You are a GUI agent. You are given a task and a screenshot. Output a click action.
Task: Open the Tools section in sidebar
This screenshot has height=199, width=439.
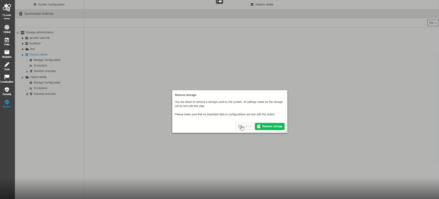coord(7,66)
